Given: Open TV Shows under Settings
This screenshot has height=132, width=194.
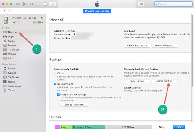Looking at the screenshot, I should pyautogui.click(x=14, y=50).
